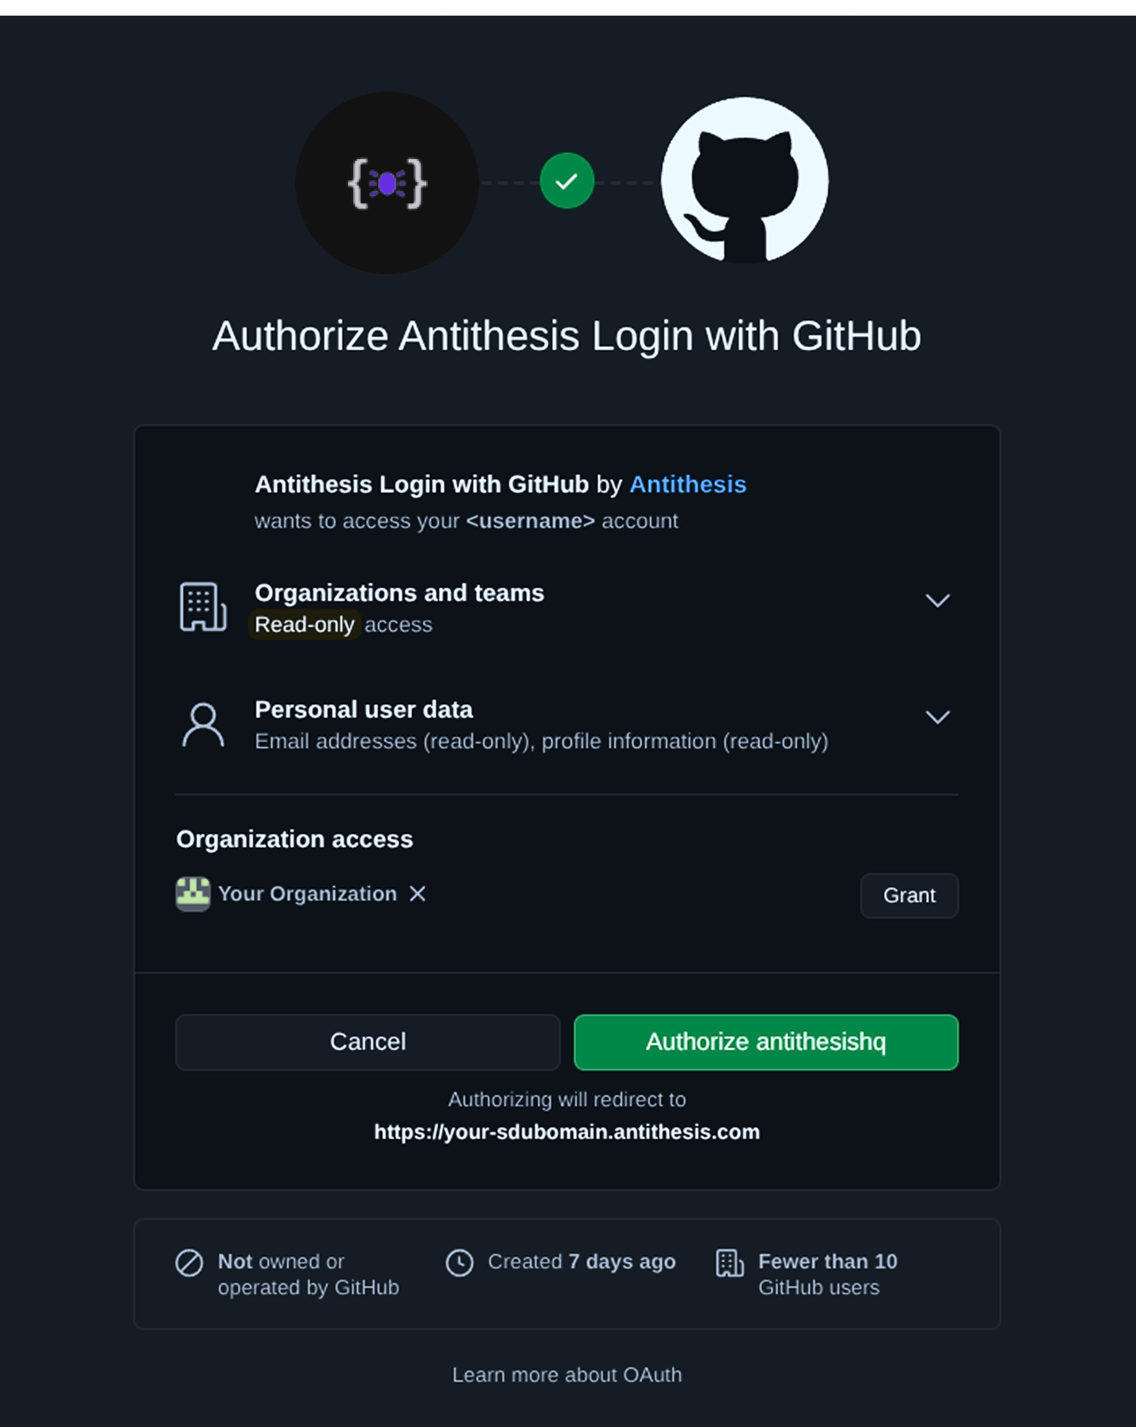1136x1427 pixels.
Task: Click the redirect URL antithesis.com text
Action: click(567, 1132)
